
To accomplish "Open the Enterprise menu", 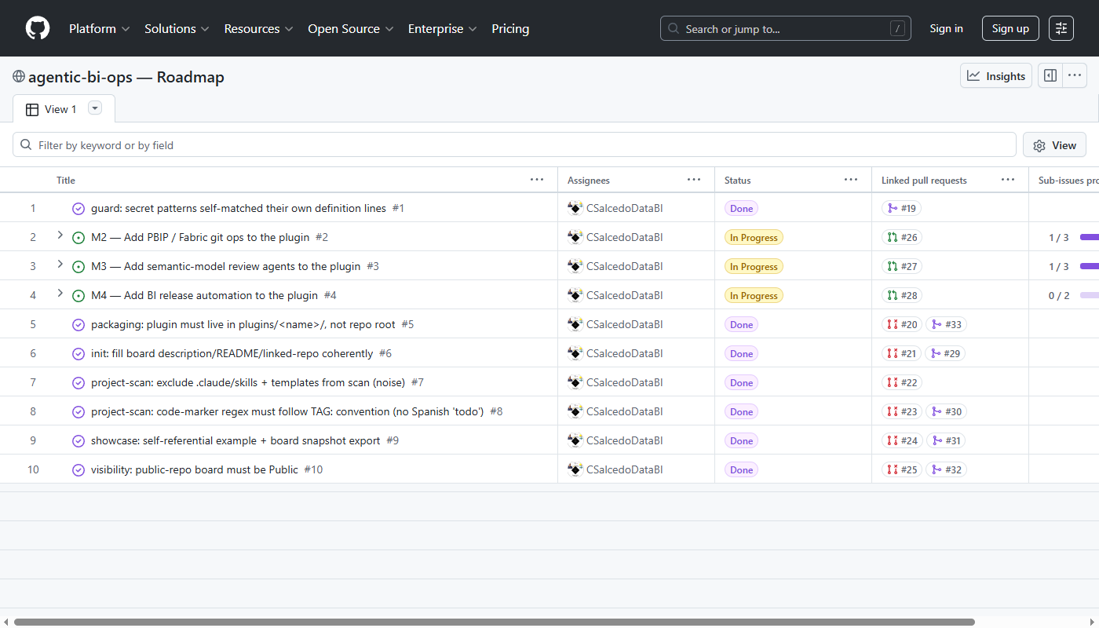I will coord(442,28).
